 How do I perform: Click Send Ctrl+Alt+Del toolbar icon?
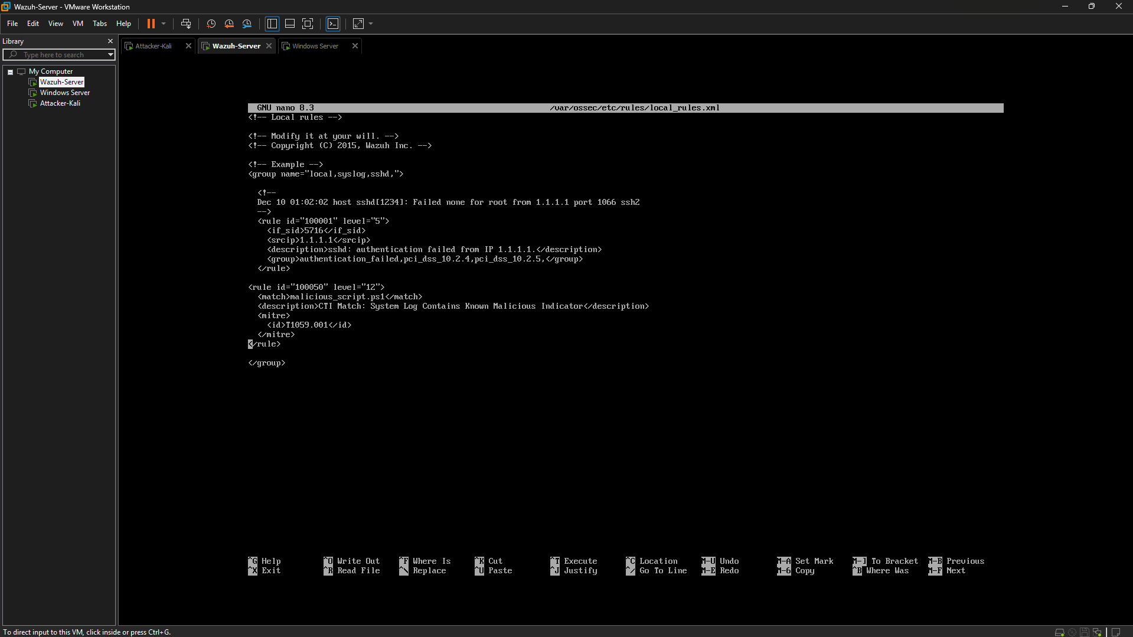tap(186, 24)
